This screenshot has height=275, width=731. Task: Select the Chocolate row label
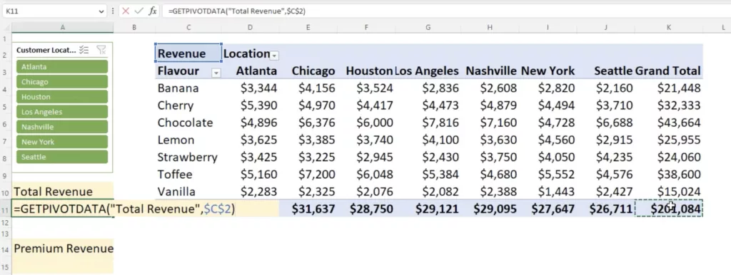(185, 123)
